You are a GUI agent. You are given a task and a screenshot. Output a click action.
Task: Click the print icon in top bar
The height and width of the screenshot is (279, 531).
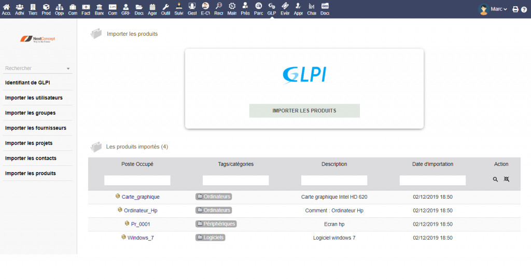515,9
